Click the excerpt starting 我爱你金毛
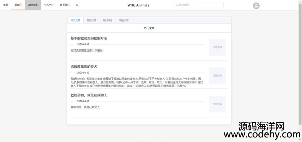 (137, 82)
